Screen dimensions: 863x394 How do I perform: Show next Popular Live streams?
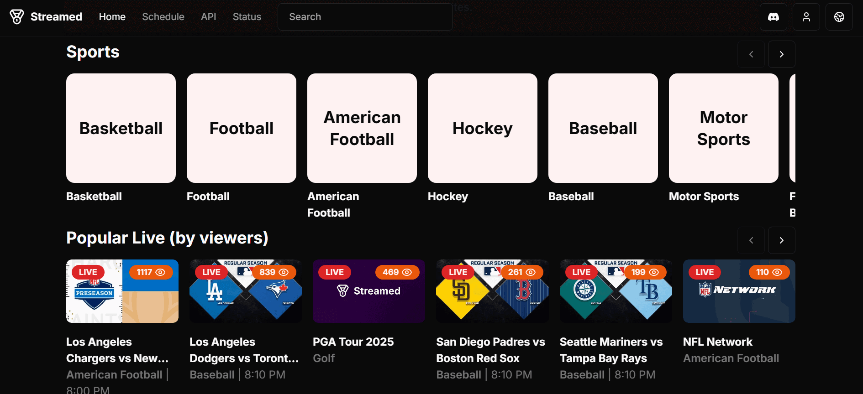pos(782,240)
